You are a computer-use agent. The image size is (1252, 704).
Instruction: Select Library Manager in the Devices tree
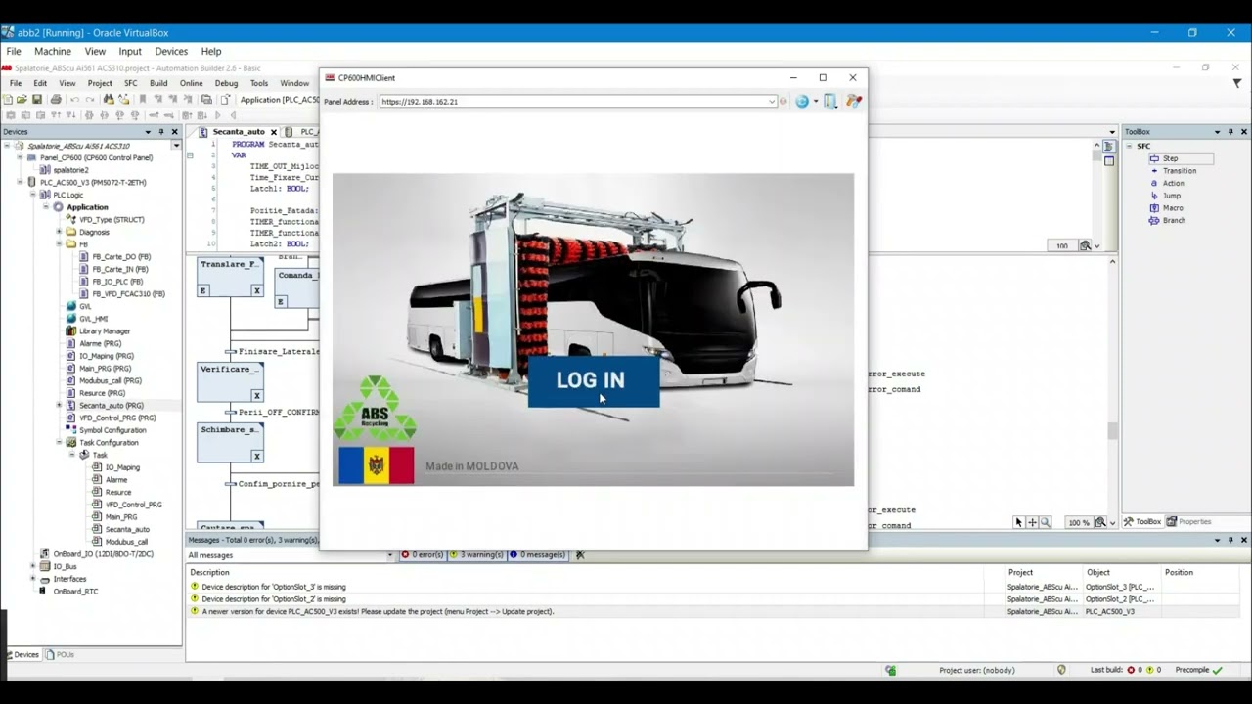point(104,331)
